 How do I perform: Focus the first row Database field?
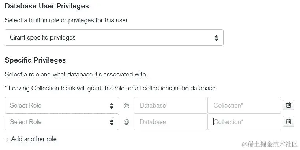click(170, 105)
